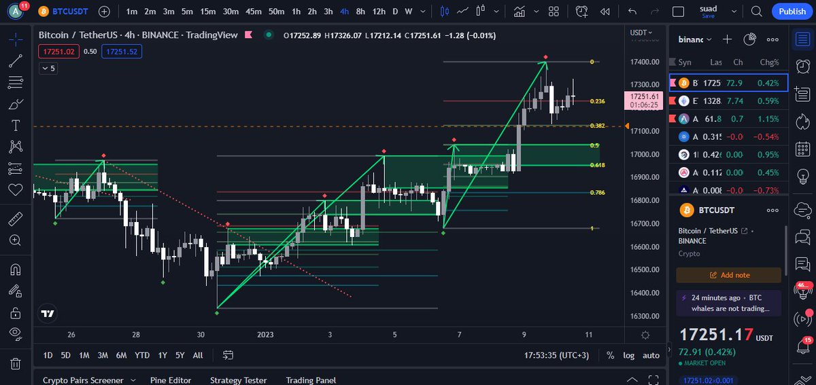Open the layout selection square icon
Image resolution: width=816 pixels, height=385 pixels.
pyautogui.click(x=678, y=12)
